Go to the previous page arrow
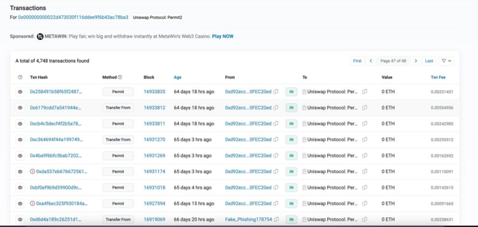Image resolution: width=478 pixels, height=227 pixels. pyautogui.click(x=371, y=61)
